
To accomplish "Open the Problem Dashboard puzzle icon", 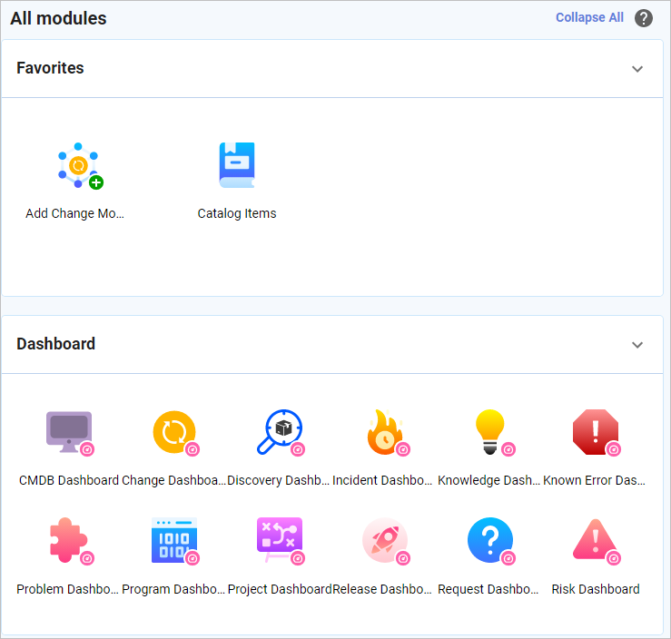I will point(69,540).
